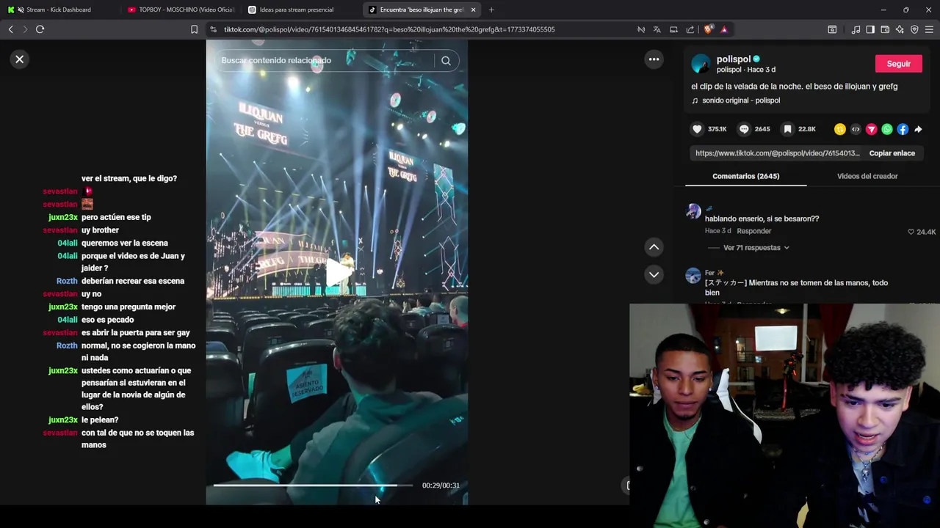Open Fer's commenter avatar
Screen dimensions: 940x528
click(x=693, y=276)
